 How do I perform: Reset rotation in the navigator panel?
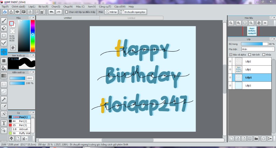[259, 23]
